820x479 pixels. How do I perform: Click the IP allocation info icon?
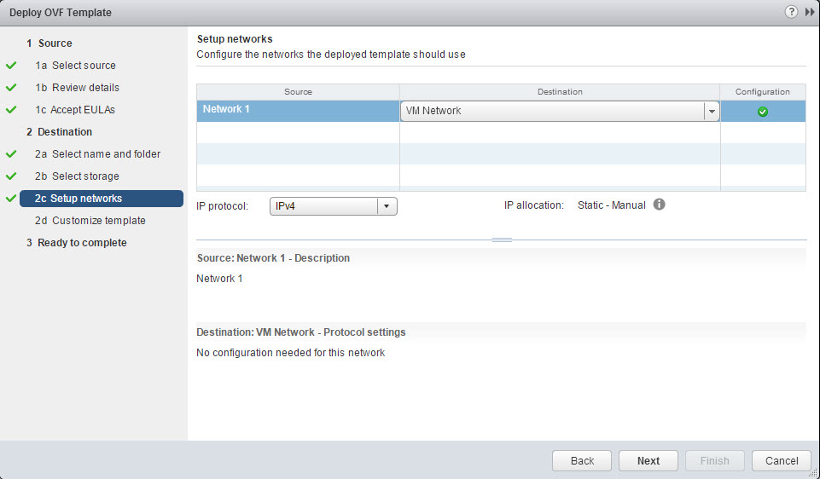pyautogui.click(x=659, y=205)
